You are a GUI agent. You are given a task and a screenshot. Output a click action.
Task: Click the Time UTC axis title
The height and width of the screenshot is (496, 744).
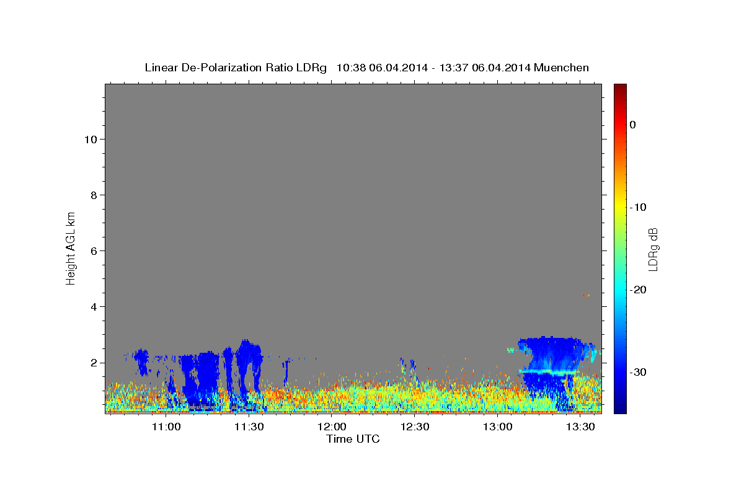click(353, 439)
